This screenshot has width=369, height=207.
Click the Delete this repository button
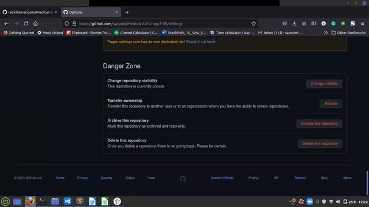coord(320,144)
